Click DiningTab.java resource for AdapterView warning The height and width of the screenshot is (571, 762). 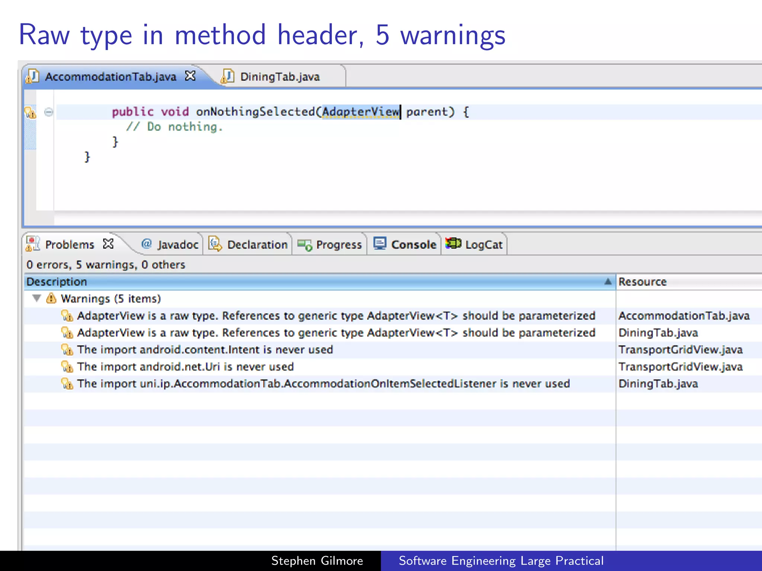pos(658,333)
